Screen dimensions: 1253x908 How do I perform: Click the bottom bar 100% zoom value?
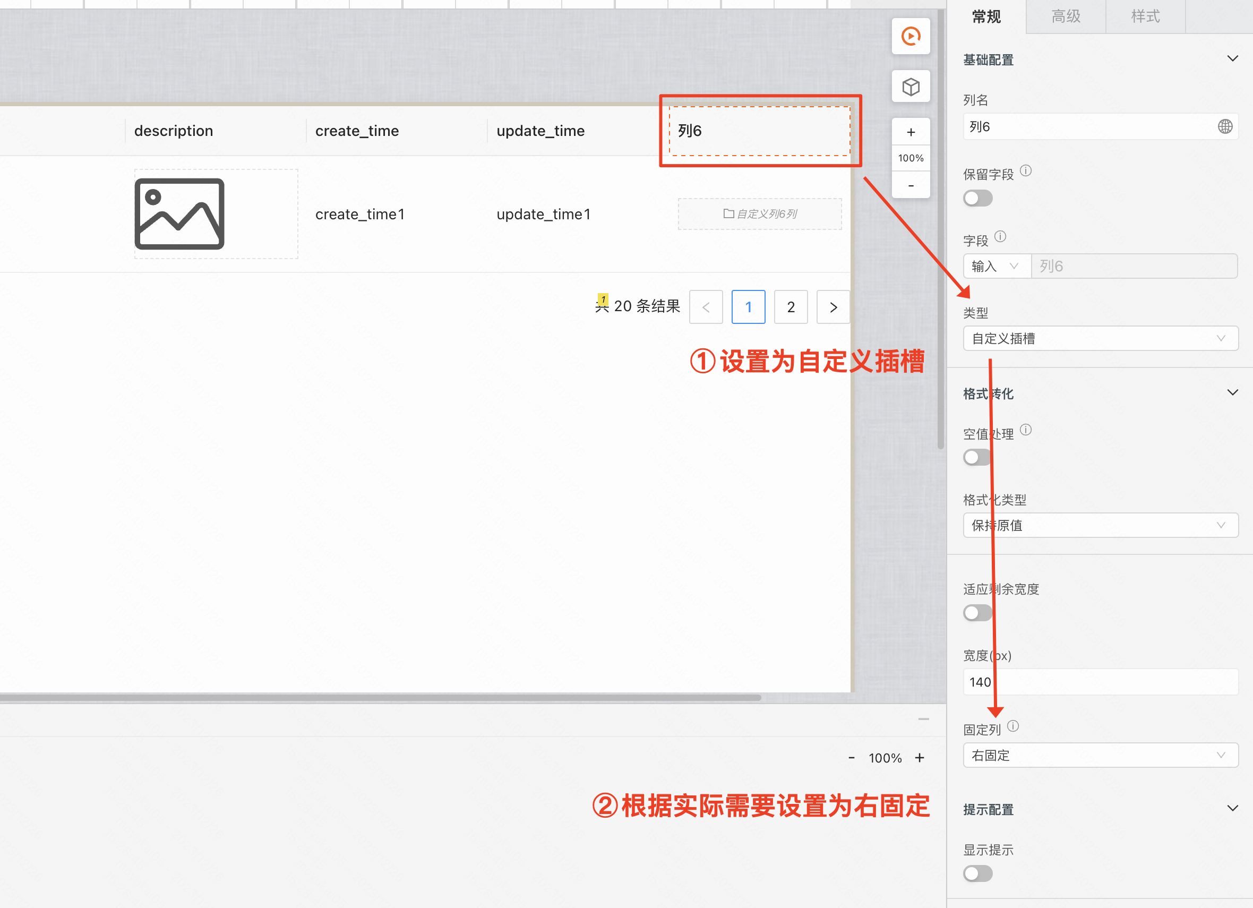point(885,758)
